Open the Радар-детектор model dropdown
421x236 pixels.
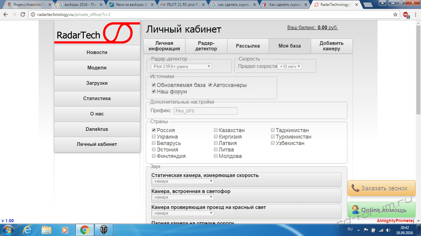coord(181,66)
